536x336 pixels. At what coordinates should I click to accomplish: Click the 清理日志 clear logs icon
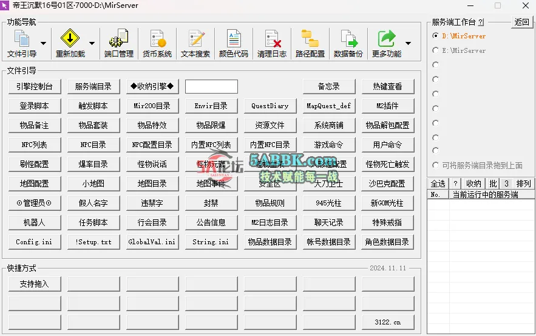point(272,43)
